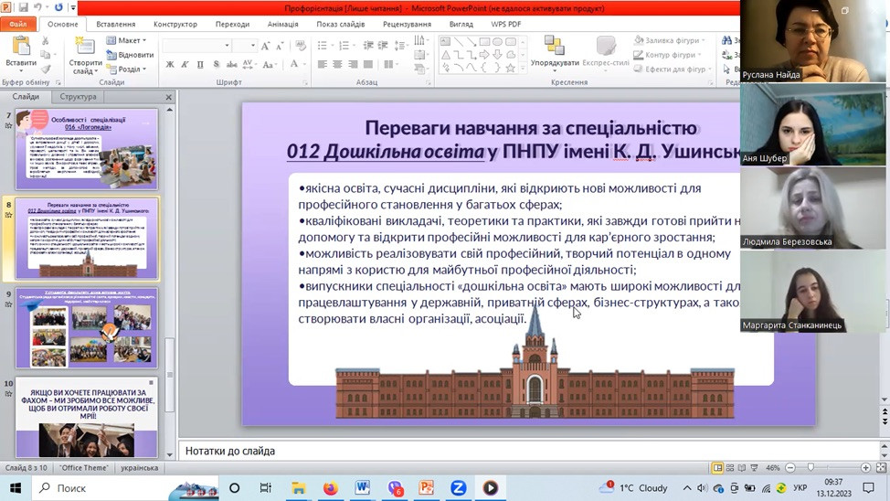Click the zoom slider in status bar
The image size is (890, 501).
point(811,467)
